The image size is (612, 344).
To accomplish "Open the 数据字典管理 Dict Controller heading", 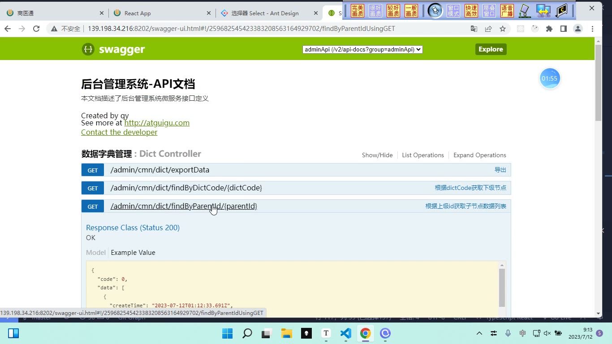I will [141, 154].
